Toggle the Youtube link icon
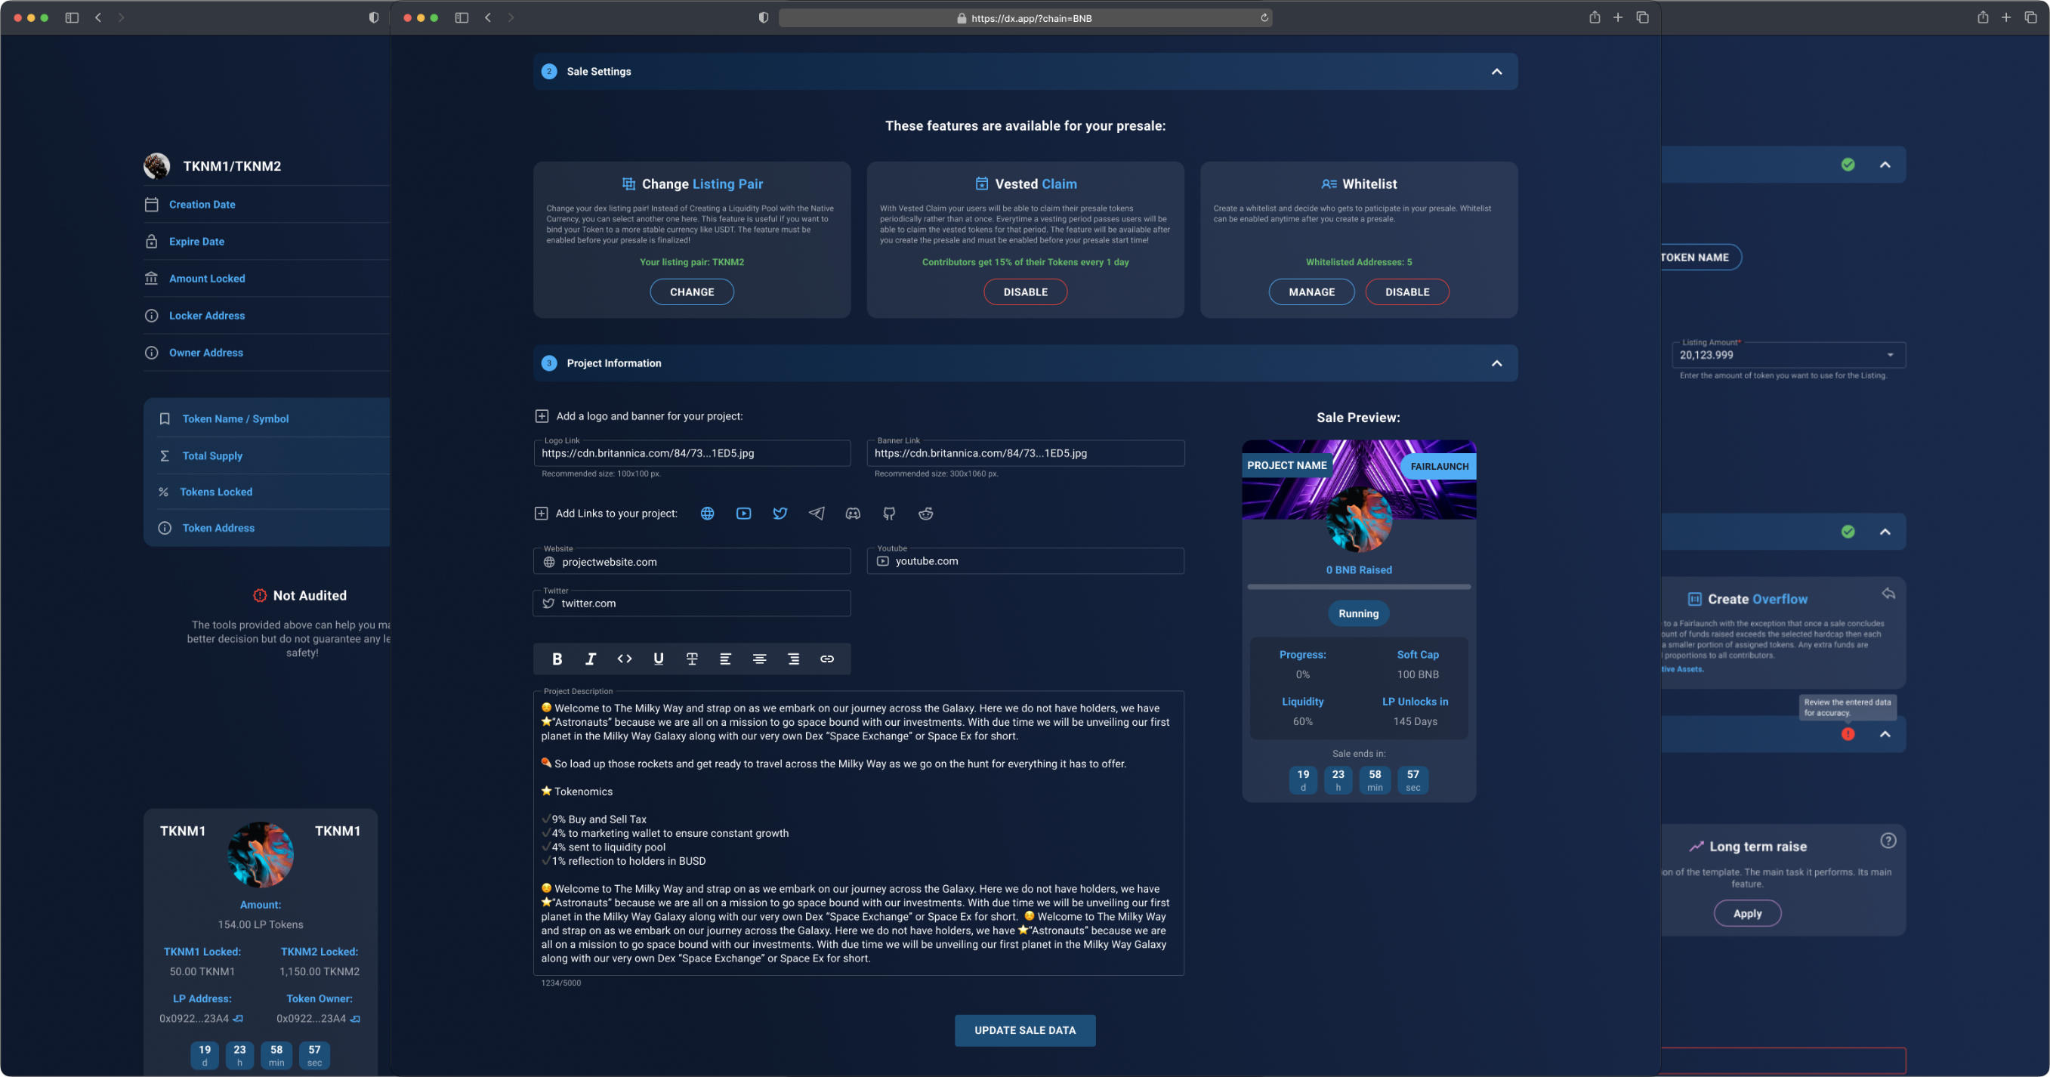This screenshot has height=1077, width=2050. click(743, 514)
